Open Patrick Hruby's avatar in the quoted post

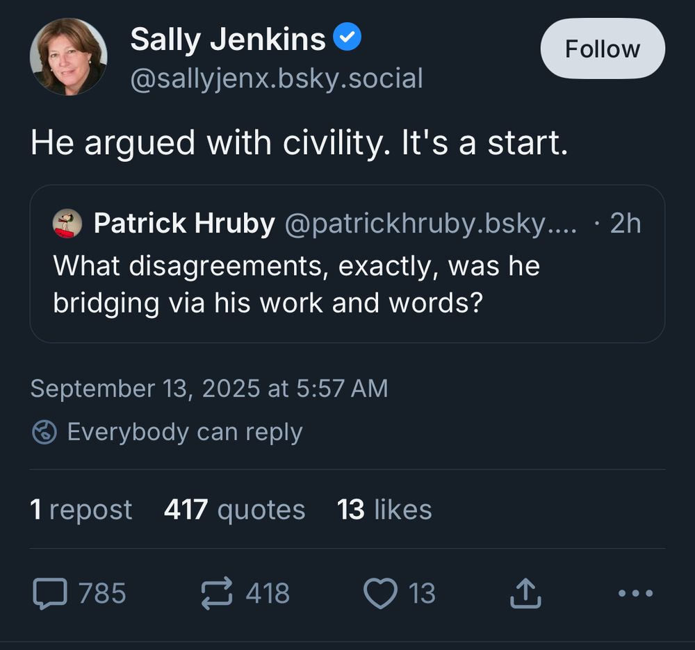pos(67,224)
